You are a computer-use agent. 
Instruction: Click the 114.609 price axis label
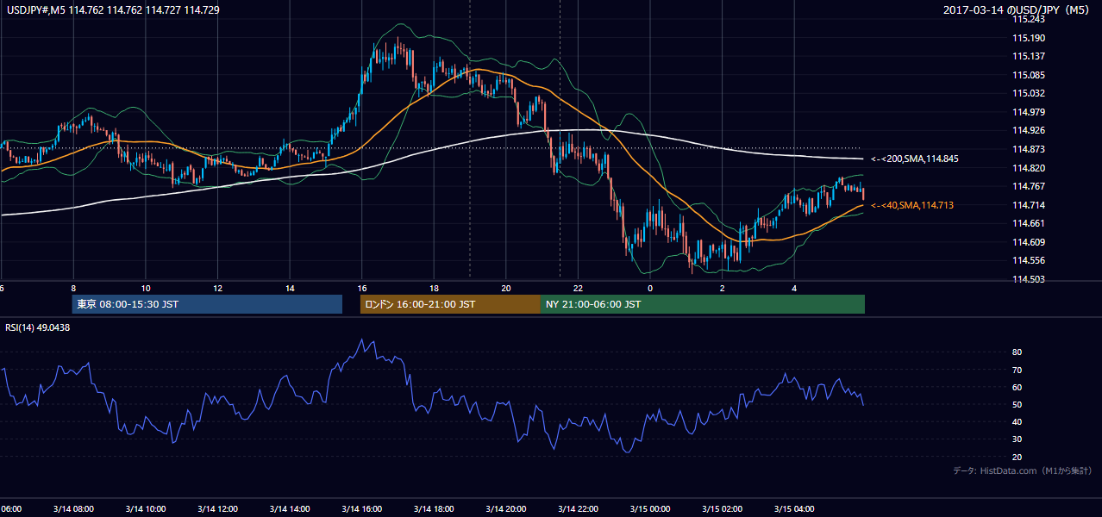[x=1028, y=242]
